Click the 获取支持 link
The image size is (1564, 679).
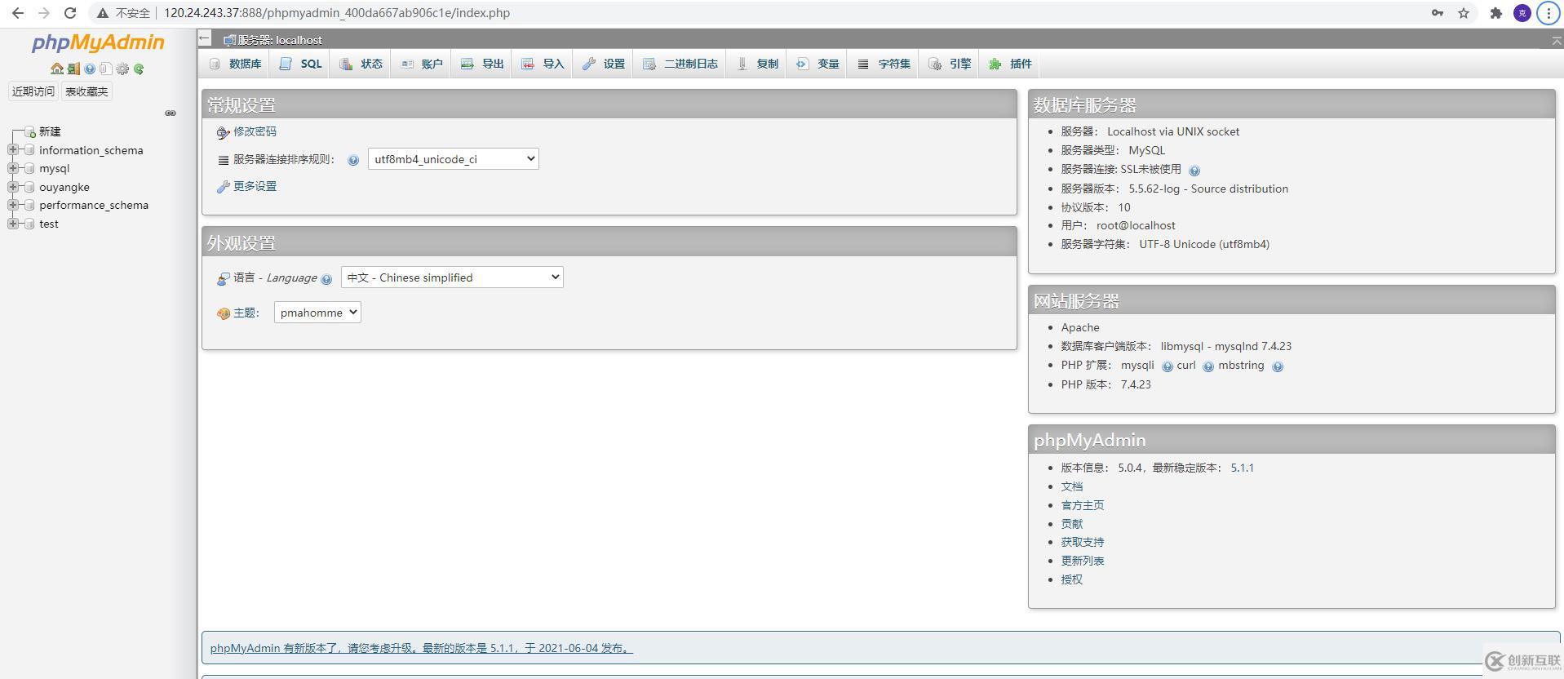point(1082,542)
